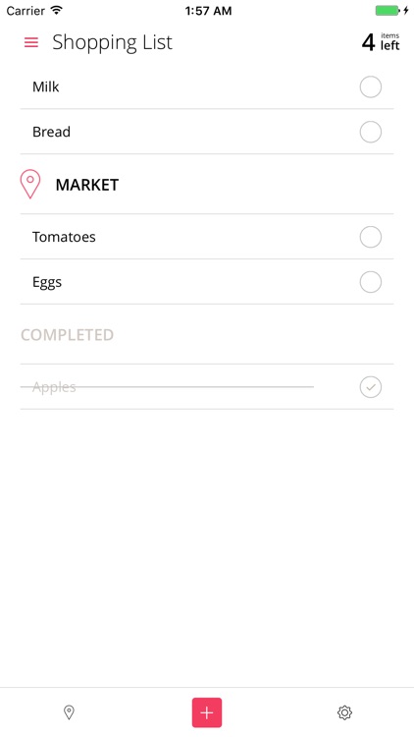Open the Tomatoes item name
The width and height of the screenshot is (414, 737).
tap(64, 237)
